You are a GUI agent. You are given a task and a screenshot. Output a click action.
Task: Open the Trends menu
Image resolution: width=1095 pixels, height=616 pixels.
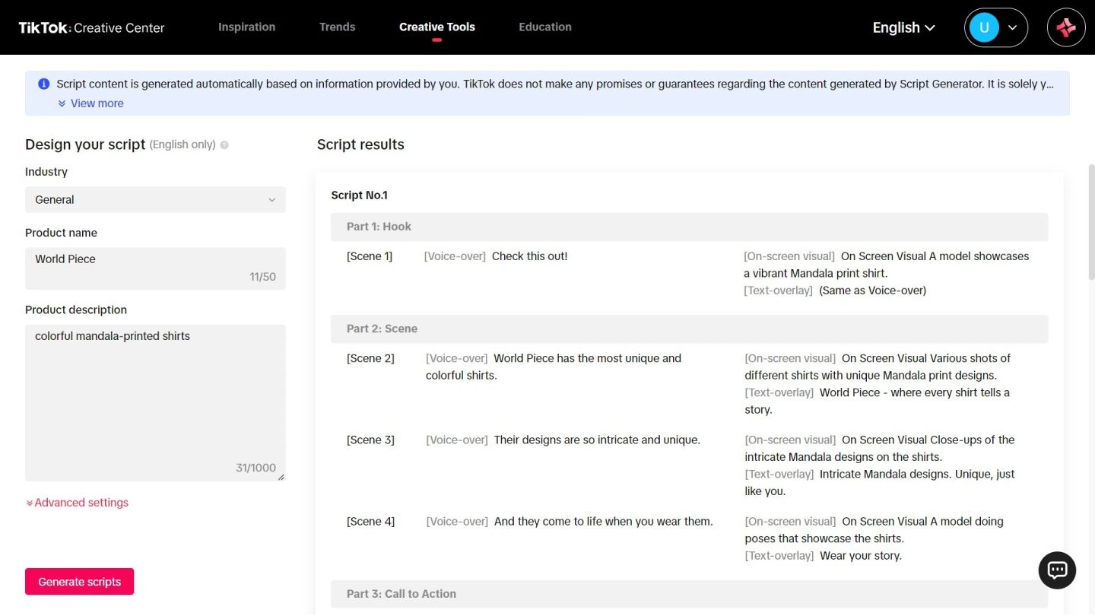(x=337, y=27)
